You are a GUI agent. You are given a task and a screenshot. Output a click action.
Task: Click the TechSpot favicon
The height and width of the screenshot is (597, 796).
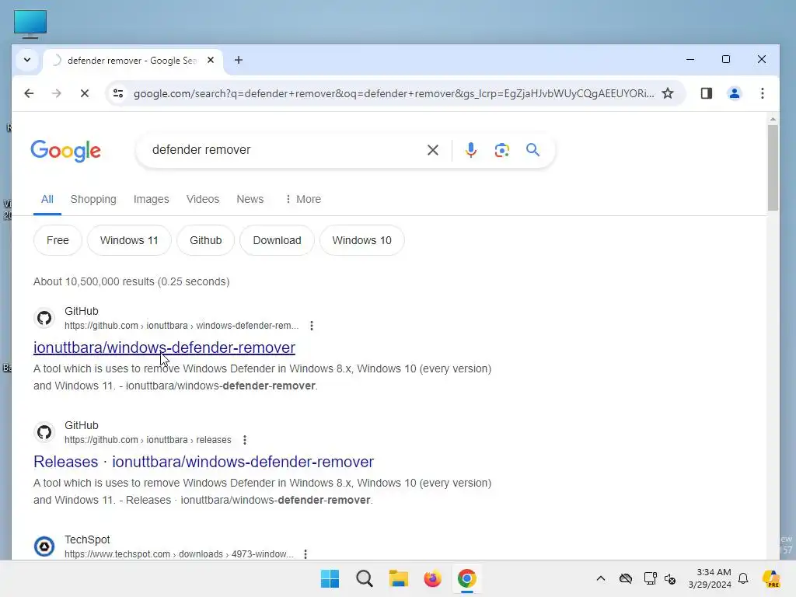tap(44, 546)
